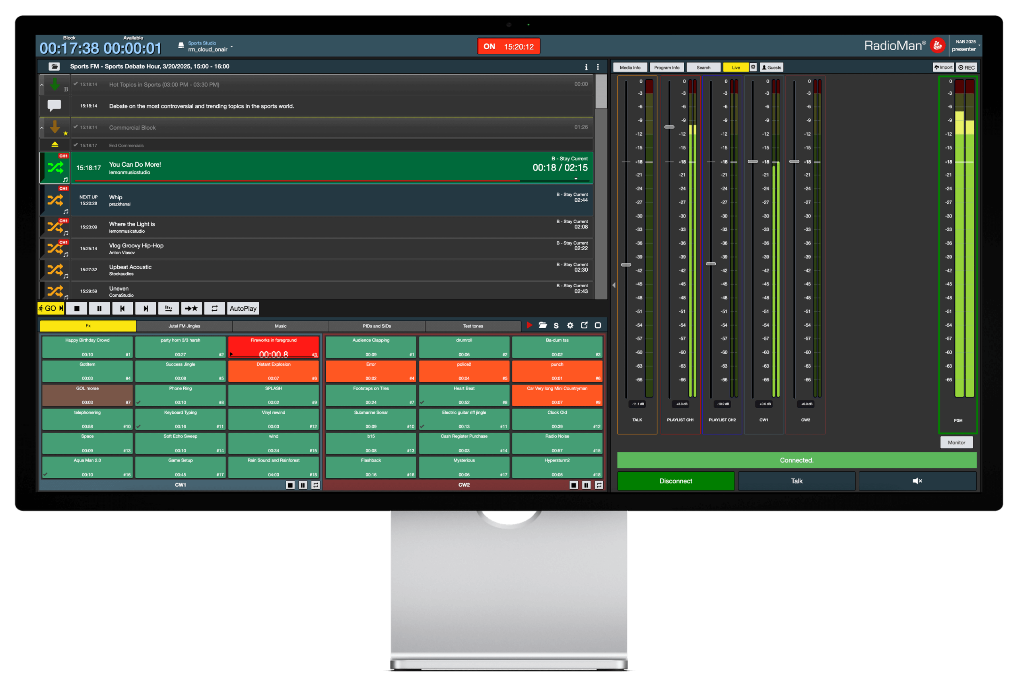Open the Search tab

(703, 68)
